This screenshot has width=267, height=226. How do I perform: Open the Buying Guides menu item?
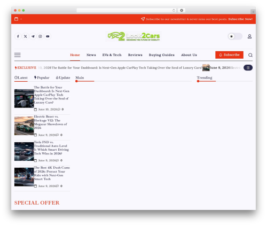pos(162,55)
